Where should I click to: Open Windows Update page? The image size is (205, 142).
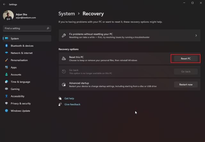tap(27, 111)
